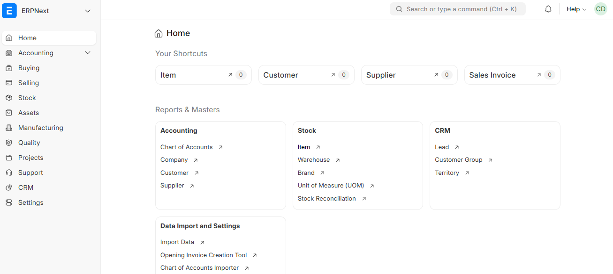Viewport: 613px width, 274px height.
Task: Click the CD user avatar
Action: (x=600, y=8)
